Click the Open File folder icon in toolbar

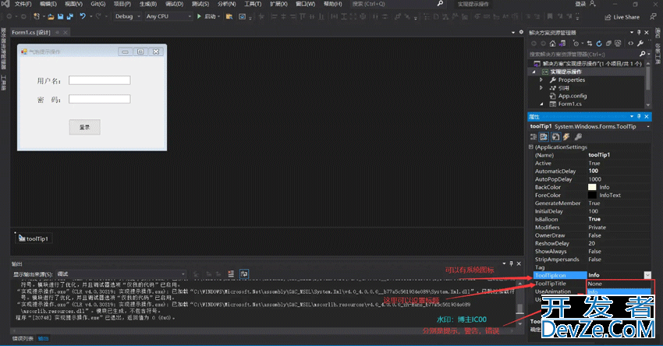[51, 16]
